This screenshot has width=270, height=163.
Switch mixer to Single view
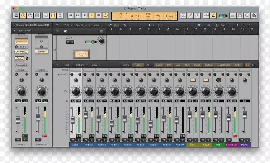126,65
